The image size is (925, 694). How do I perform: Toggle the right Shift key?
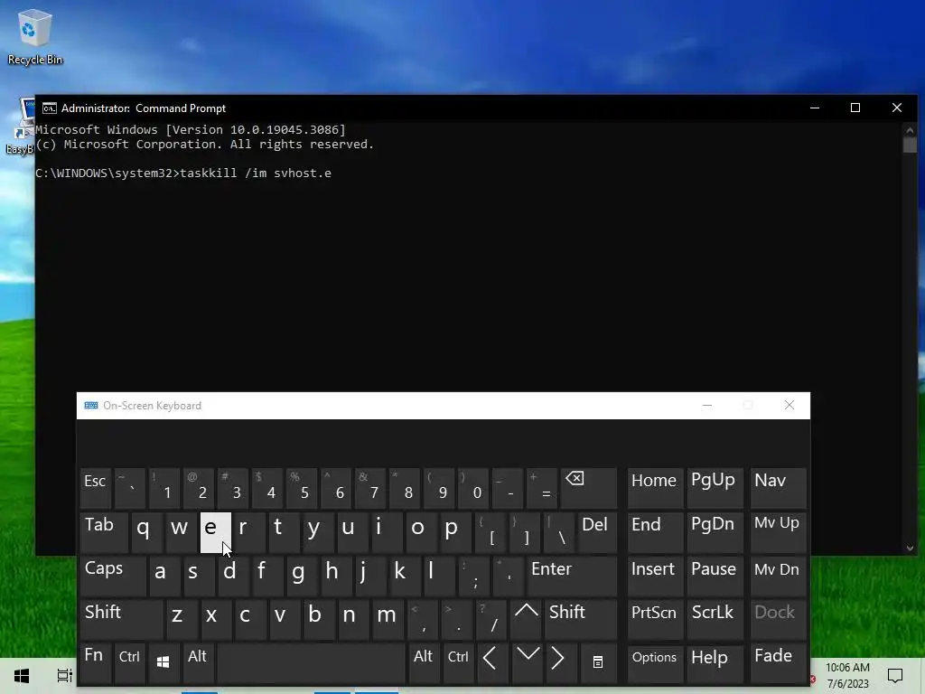point(581,619)
